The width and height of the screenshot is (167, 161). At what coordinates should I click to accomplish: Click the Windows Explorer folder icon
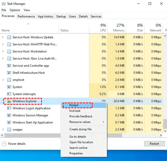click(x=9, y=101)
